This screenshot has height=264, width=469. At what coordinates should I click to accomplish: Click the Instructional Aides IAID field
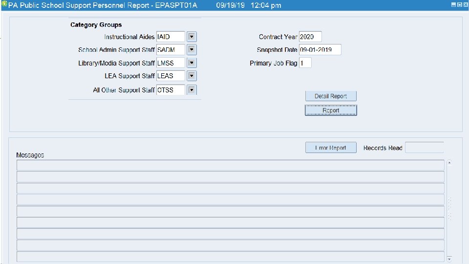171,37
